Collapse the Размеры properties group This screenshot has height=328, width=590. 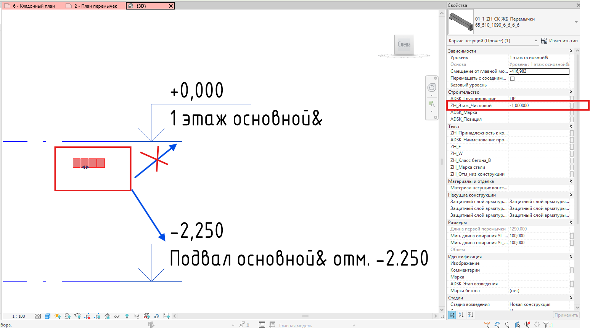(x=571, y=222)
